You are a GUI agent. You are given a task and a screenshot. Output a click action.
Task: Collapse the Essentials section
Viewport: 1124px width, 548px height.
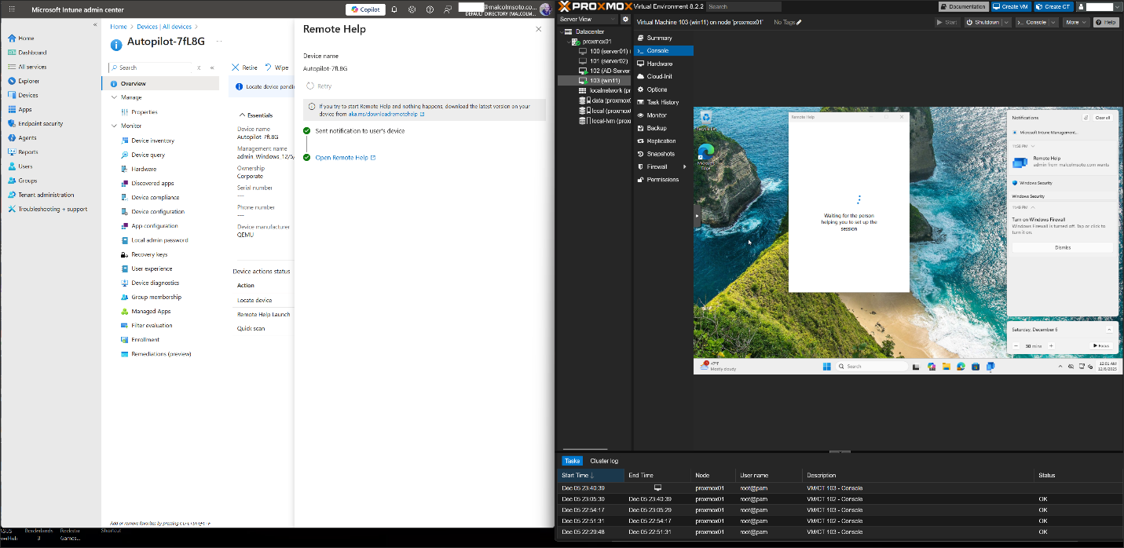(x=241, y=115)
